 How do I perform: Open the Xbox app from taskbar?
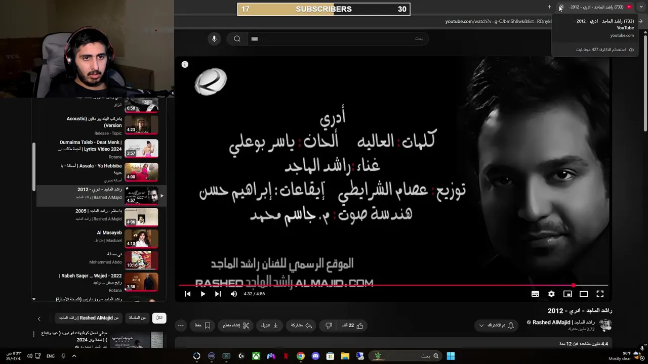pyautogui.click(x=256, y=356)
